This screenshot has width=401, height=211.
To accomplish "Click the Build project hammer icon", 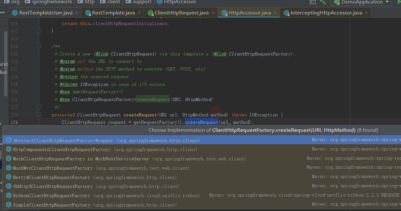I will (323, 2).
